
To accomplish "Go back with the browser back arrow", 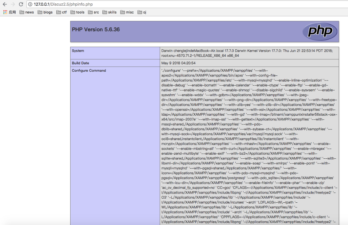I will [5, 4].
